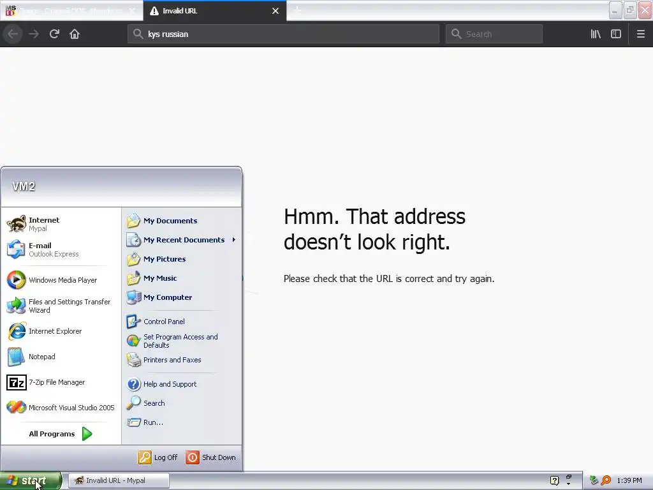The image size is (653, 490).
Task: Expand All Programs list
Action: [x=61, y=434]
